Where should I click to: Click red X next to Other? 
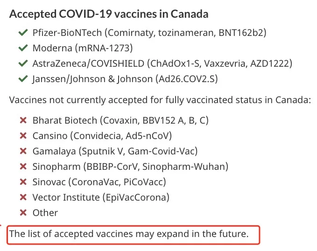click(23, 213)
